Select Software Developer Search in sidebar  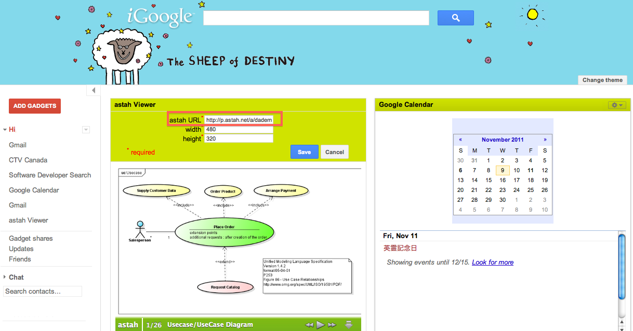50,175
